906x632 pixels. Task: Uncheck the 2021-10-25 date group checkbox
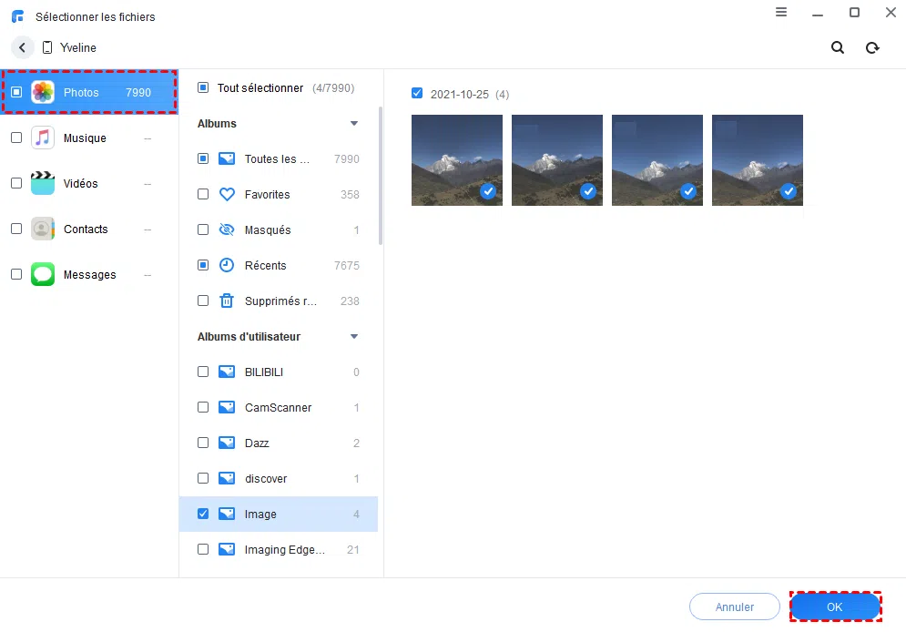(x=417, y=94)
